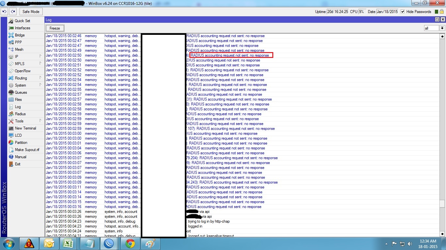Click the CPU percentage field
446x250 pixels.
point(362,12)
